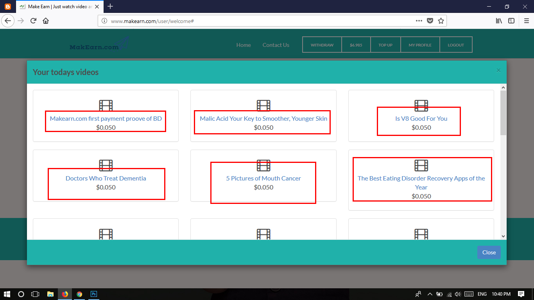Screen dimensions: 534x300
Task: Open 'Doctors Who Treat Dementia' video link
Action: point(106,178)
